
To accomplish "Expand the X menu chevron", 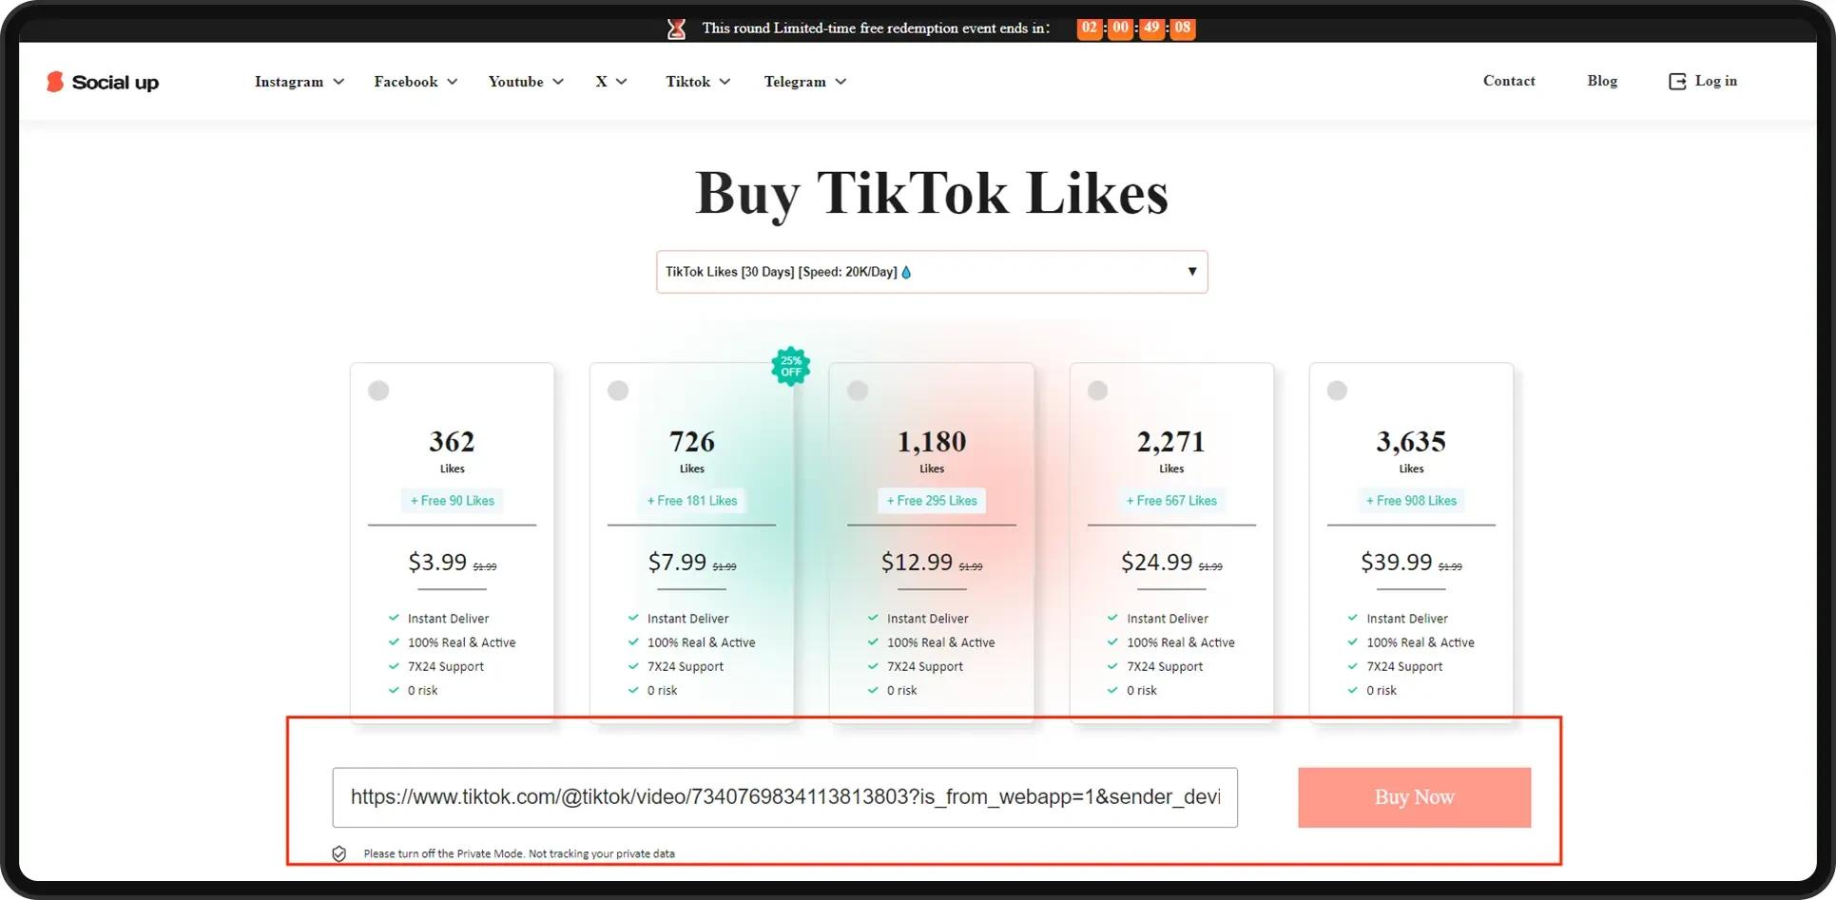I will click(x=622, y=82).
